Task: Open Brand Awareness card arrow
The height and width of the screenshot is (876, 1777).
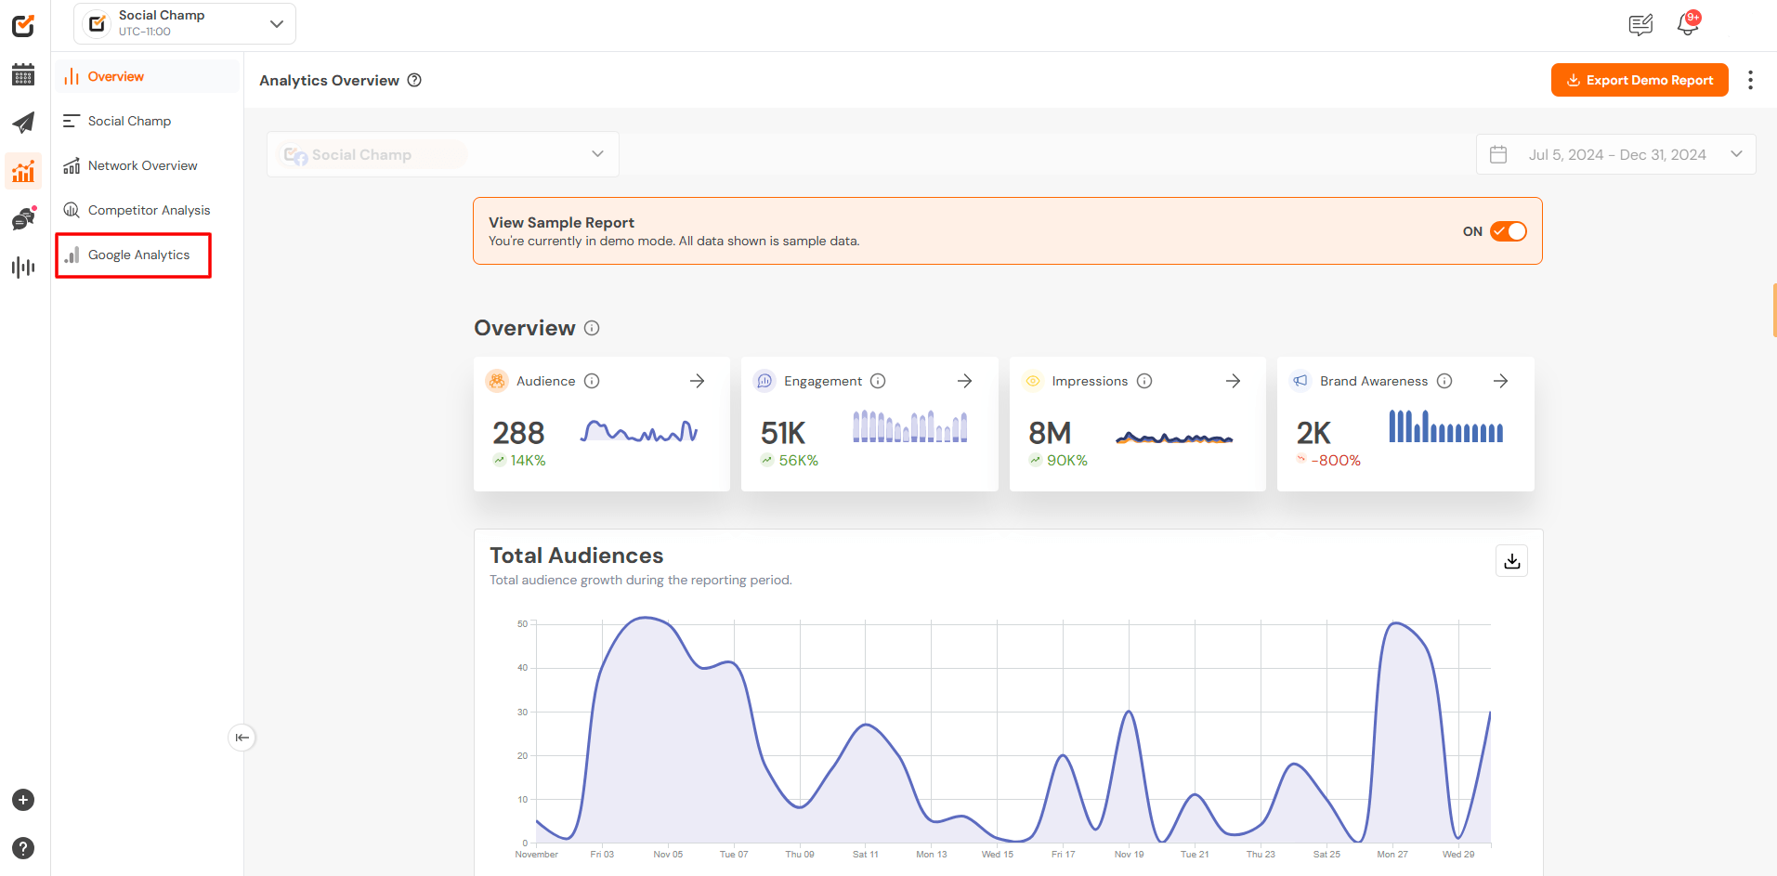Action: [x=1501, y=381]
